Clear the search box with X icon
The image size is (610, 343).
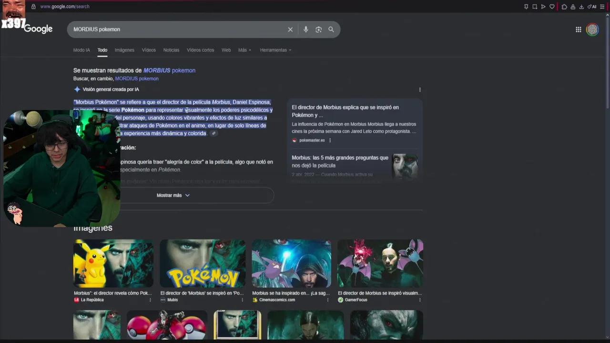(x=290, y=30)
